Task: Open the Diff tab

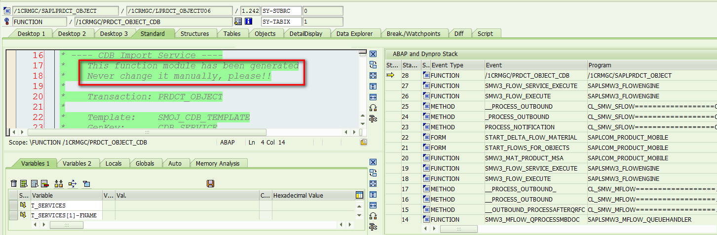Action: tap(459, 33)
